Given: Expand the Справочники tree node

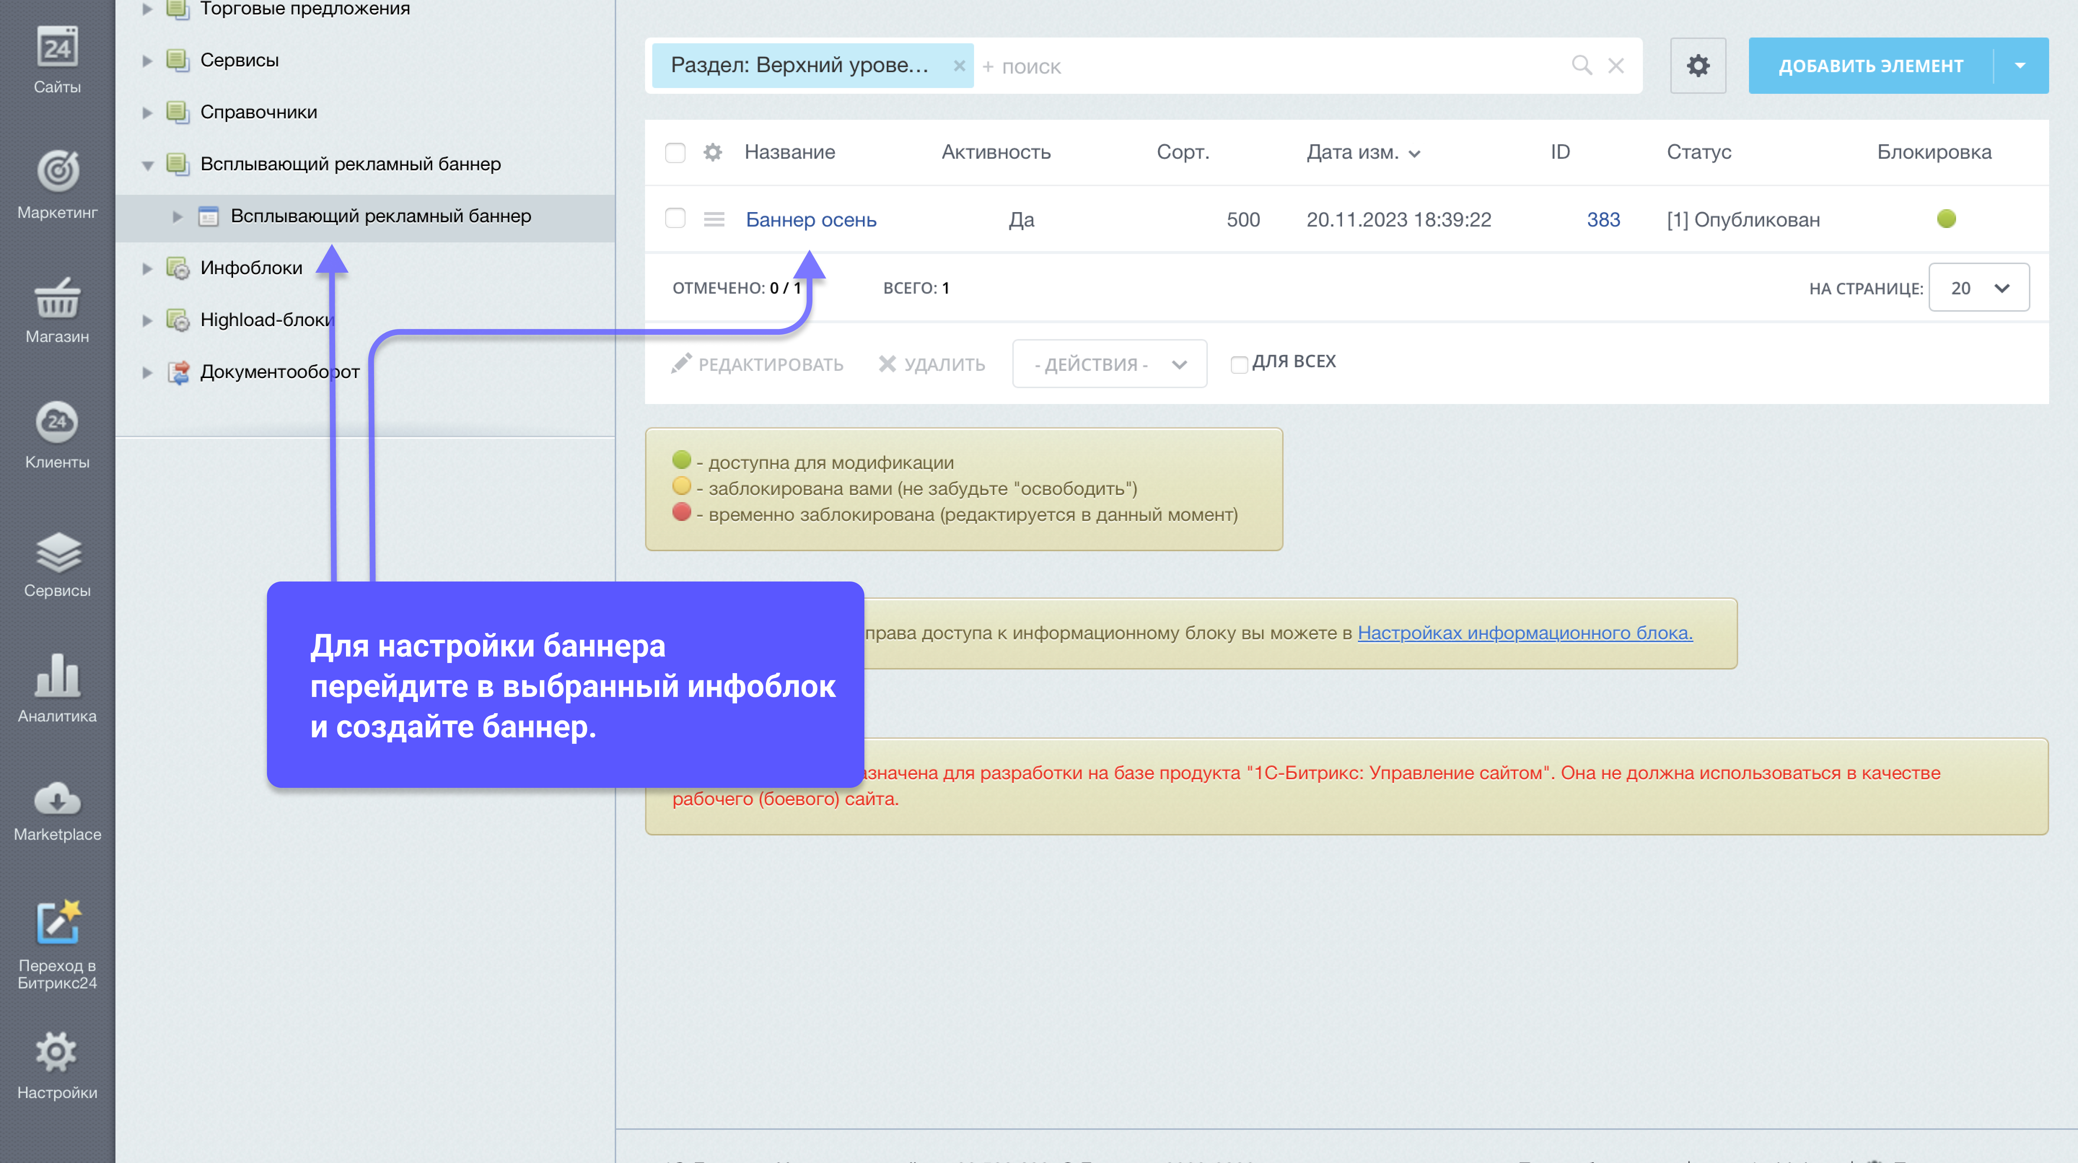Looking at the screenshot, I should pyautogui.click(x=147, y=112).
